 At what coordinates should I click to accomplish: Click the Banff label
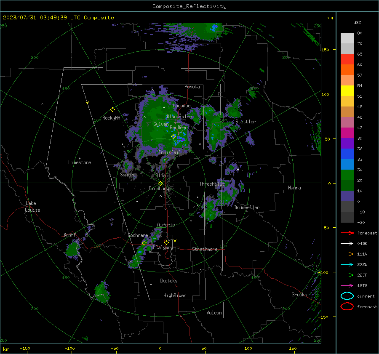tap(69, 235)
